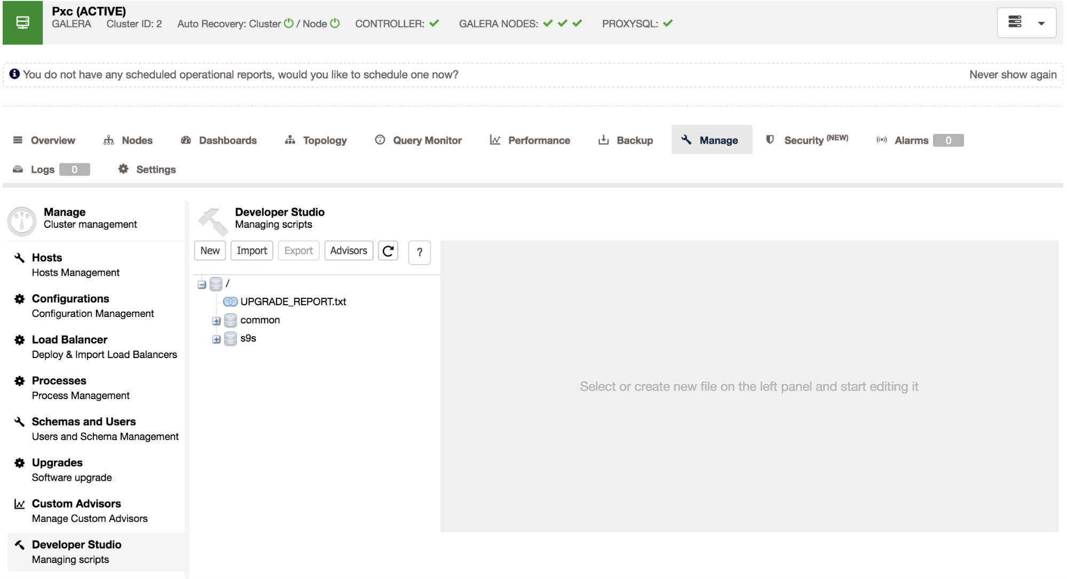Open Hosts Management in sidebar

coord(96,265)
